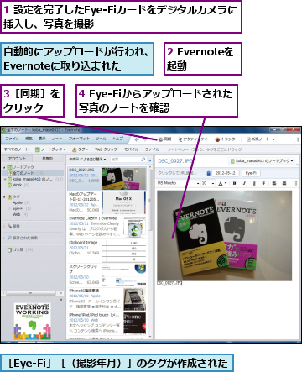This screenshot has width=302, height=372.
Task: Open the note notebook selector dropdown
Action: (262, 161)
